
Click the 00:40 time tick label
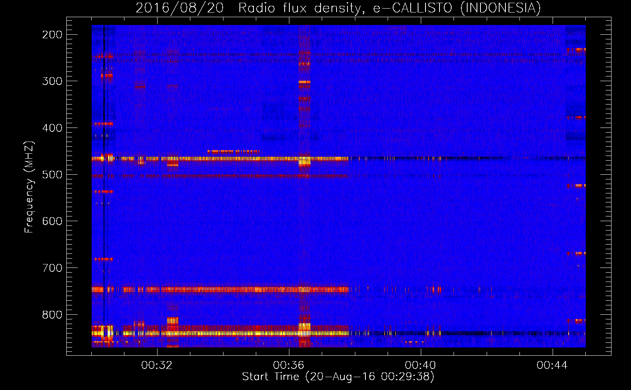[420, 365]
